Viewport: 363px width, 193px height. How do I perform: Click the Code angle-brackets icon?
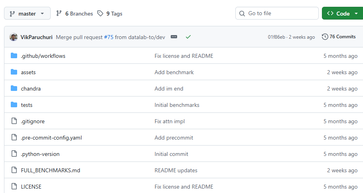tap(330, 14)
